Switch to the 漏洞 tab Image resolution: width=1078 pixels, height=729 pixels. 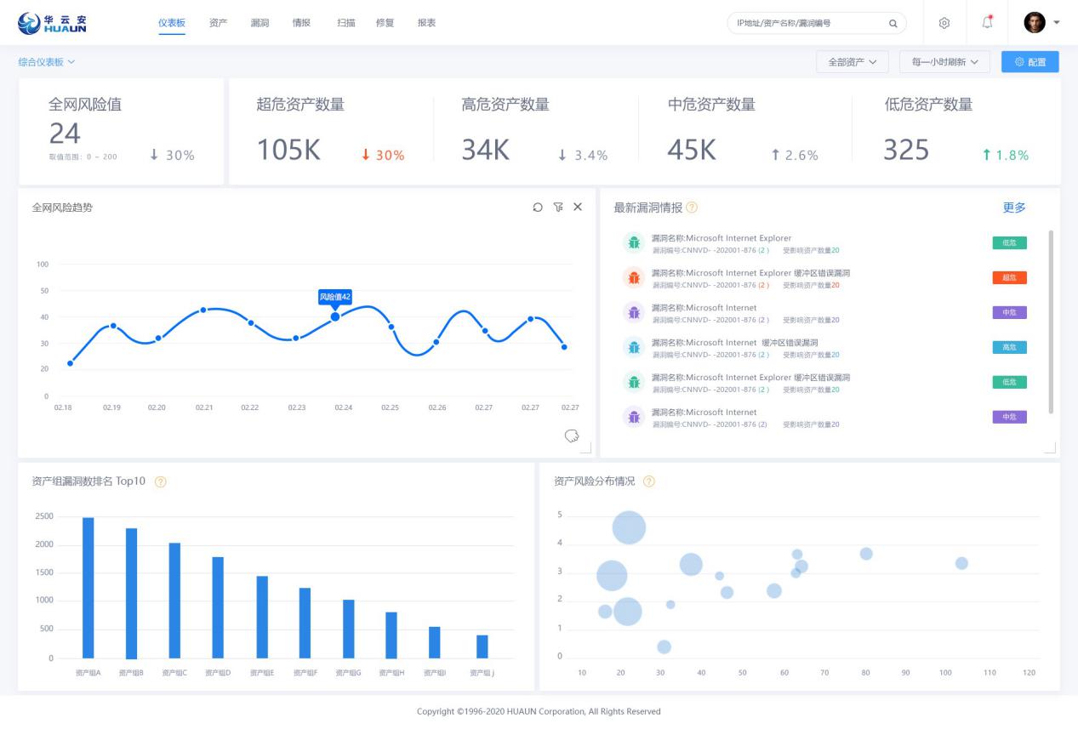click(x=260, y=23)
